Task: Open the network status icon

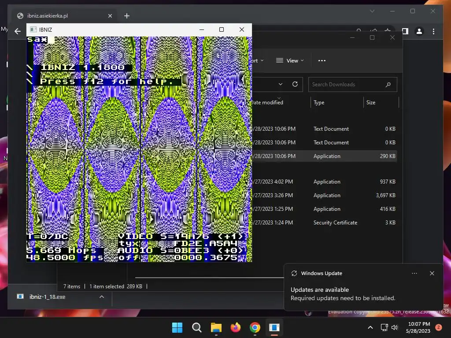Action: 384,327
